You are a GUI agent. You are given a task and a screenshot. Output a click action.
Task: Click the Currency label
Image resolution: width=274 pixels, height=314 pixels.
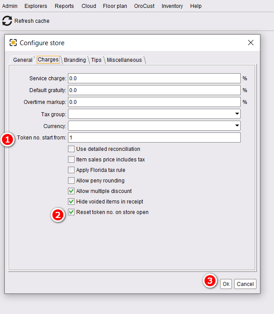[55, 126]
